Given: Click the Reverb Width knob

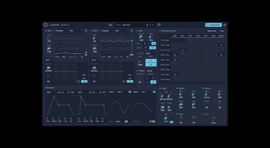Looking at the screenshot, I should pos(181,105).
